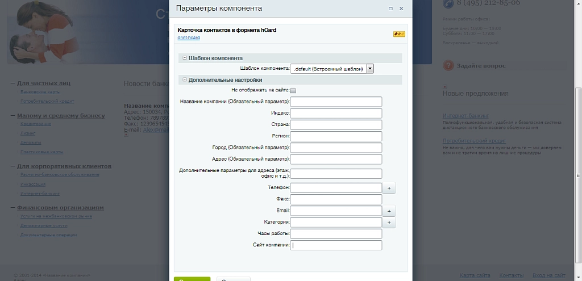This screenshot has height=281, width=582.
Task: Click the green save button
Action: (192, 279)
